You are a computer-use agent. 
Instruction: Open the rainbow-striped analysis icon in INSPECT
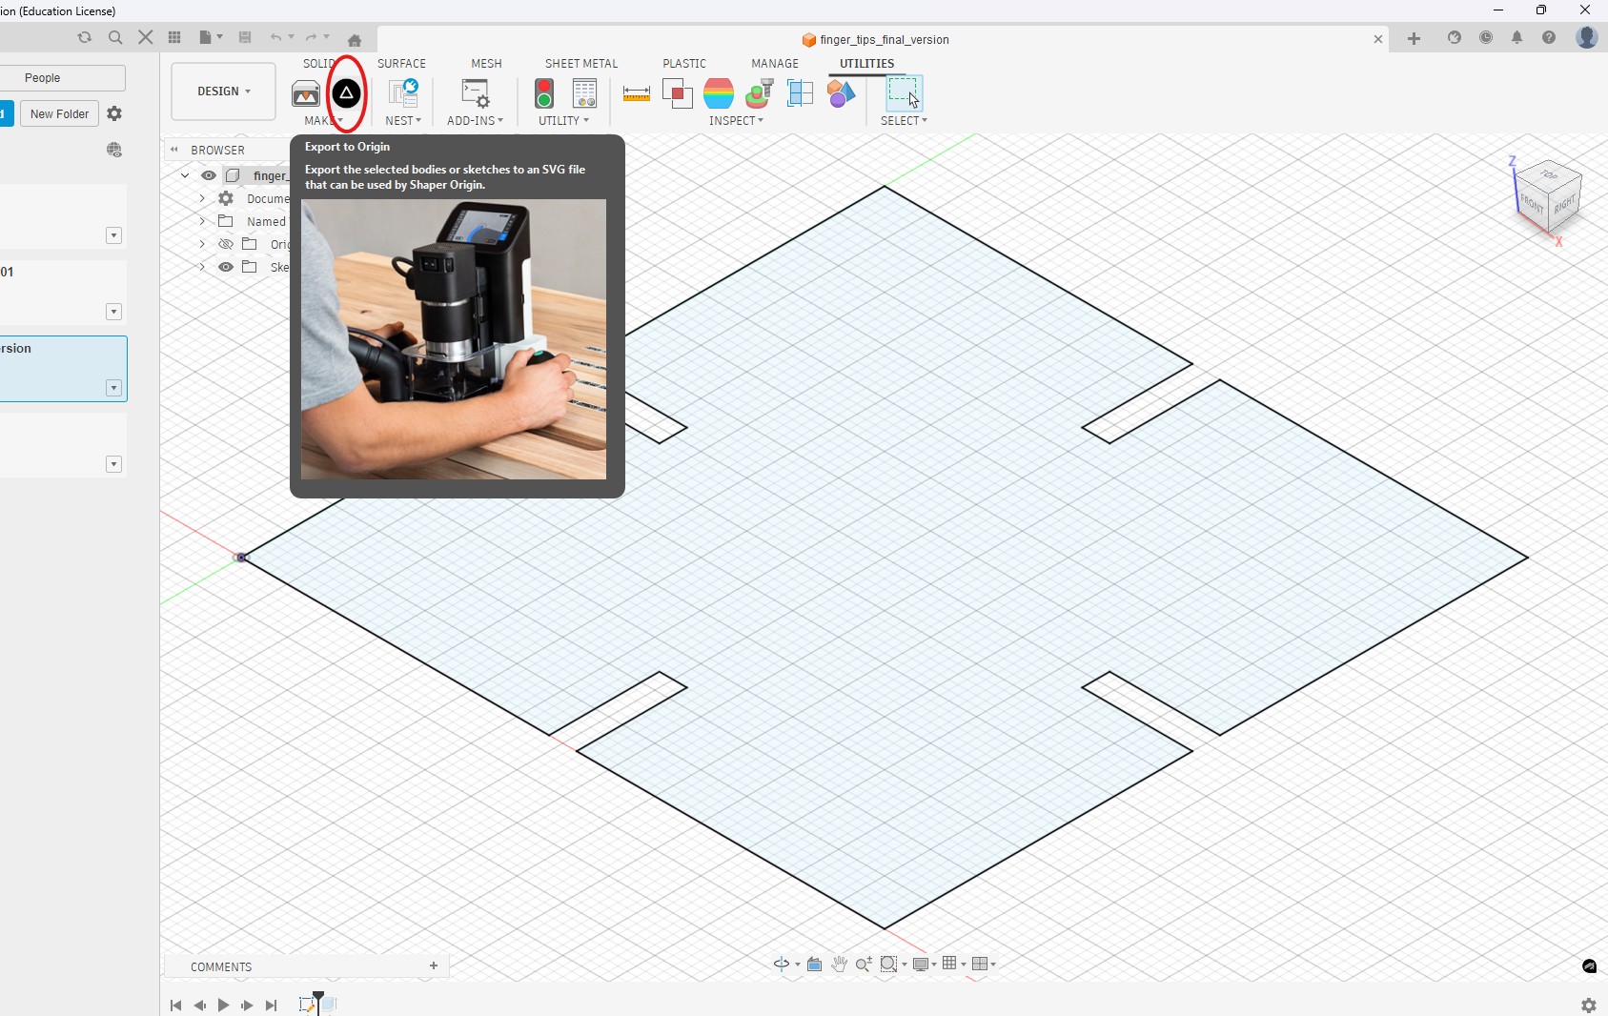[719, 93]
